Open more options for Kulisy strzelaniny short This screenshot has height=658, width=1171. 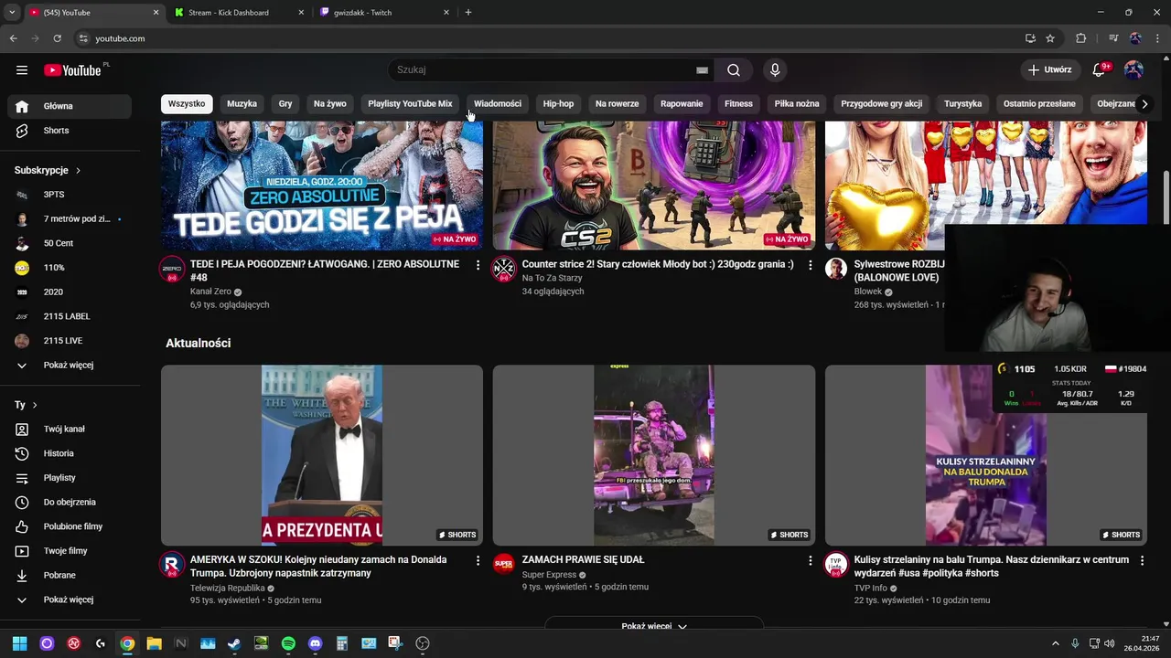(x=1142, y=560)
